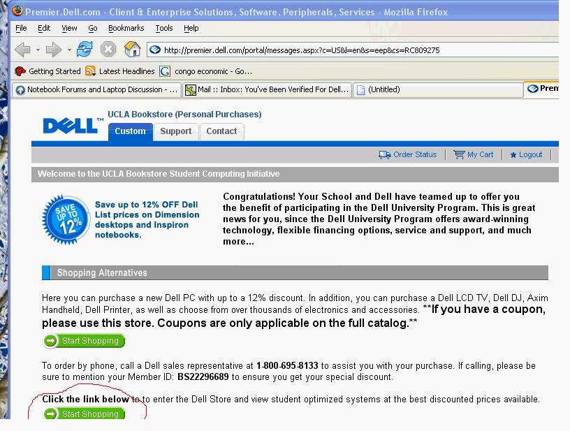Go forward with the Forward arrow button
This screenshot has width=570, height=431.
pos(53,50)
